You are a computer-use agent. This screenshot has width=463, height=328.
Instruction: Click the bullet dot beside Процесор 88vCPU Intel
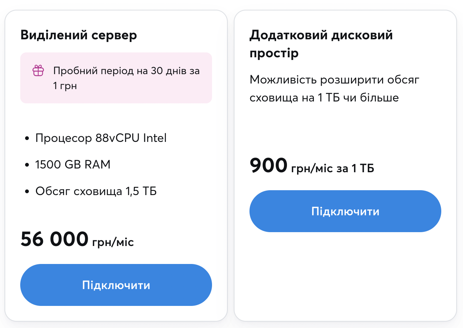(x=27, y=139)
